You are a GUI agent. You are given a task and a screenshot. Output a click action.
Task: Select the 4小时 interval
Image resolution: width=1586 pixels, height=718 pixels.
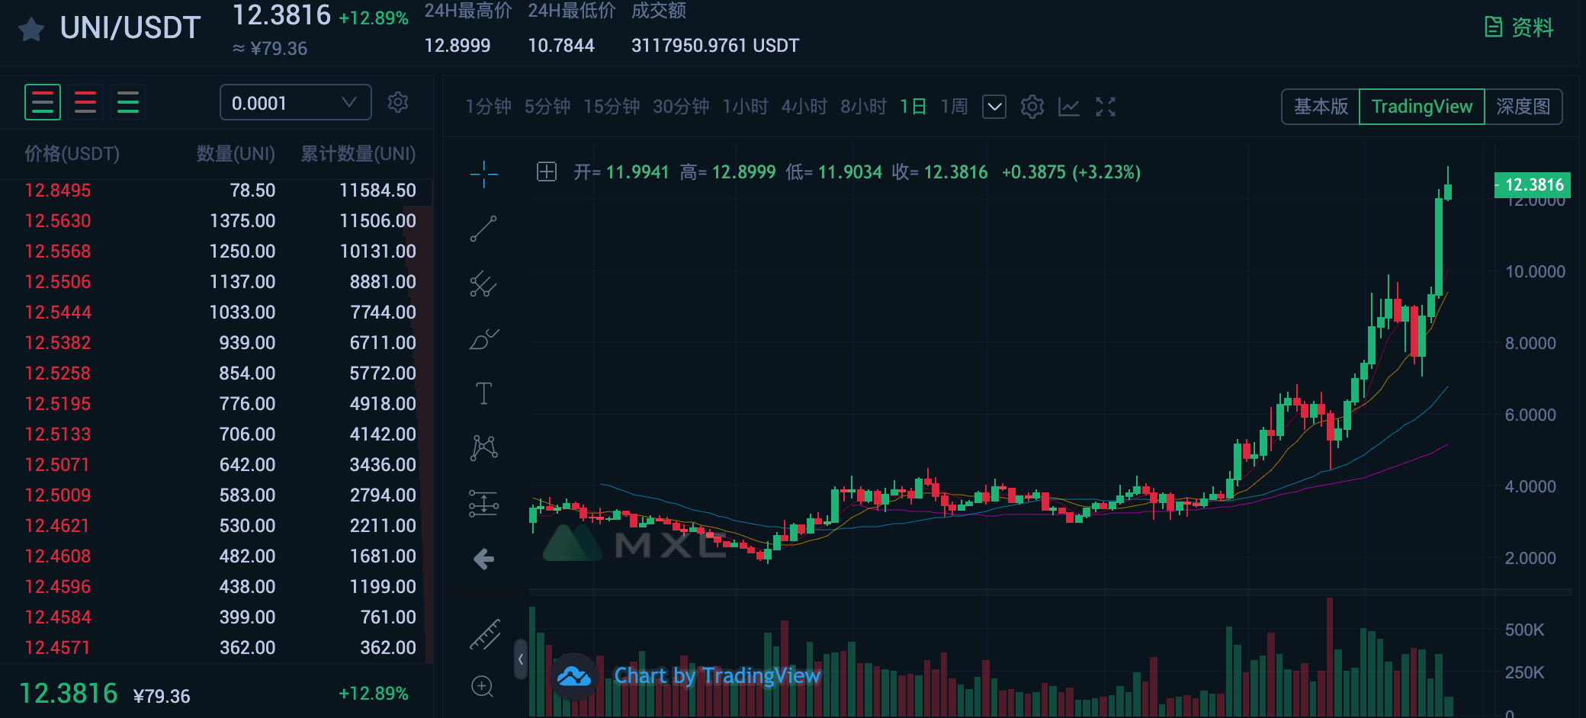point(804,107)
